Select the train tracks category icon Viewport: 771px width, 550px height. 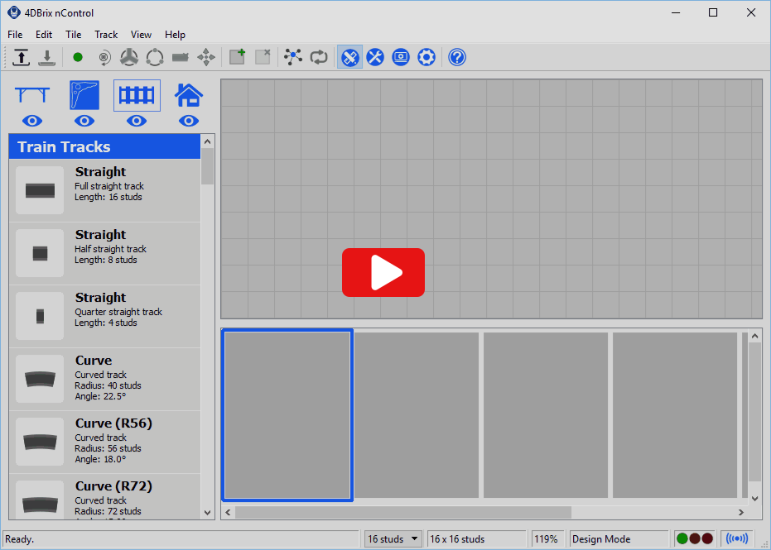coord(137,95)
